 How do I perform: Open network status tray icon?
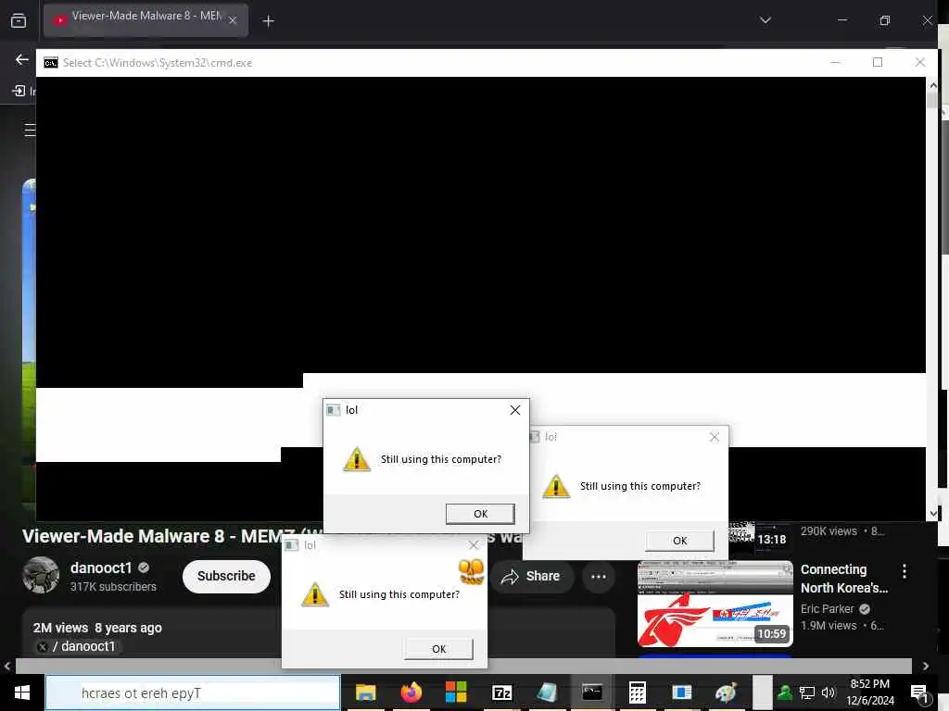coord(807,692)
